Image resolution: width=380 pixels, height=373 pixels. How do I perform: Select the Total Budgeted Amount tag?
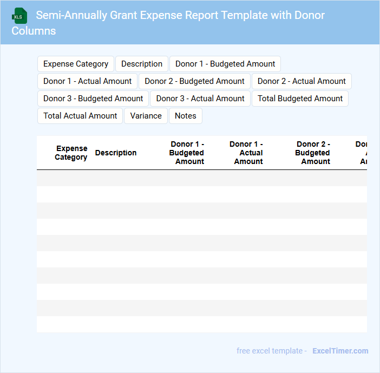[300, 99]
